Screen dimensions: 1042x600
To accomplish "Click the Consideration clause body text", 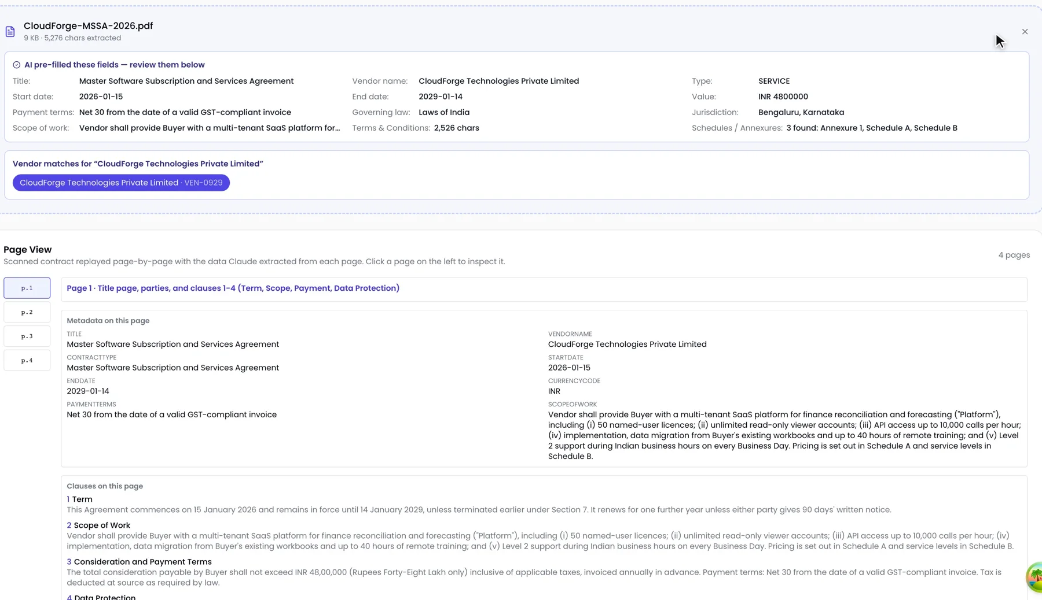I will coord(534,577).
